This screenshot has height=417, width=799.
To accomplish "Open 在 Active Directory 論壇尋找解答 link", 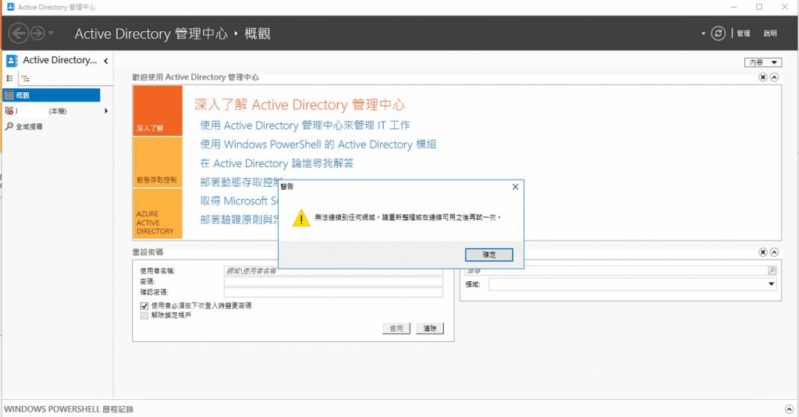I will tap(277, 163).
